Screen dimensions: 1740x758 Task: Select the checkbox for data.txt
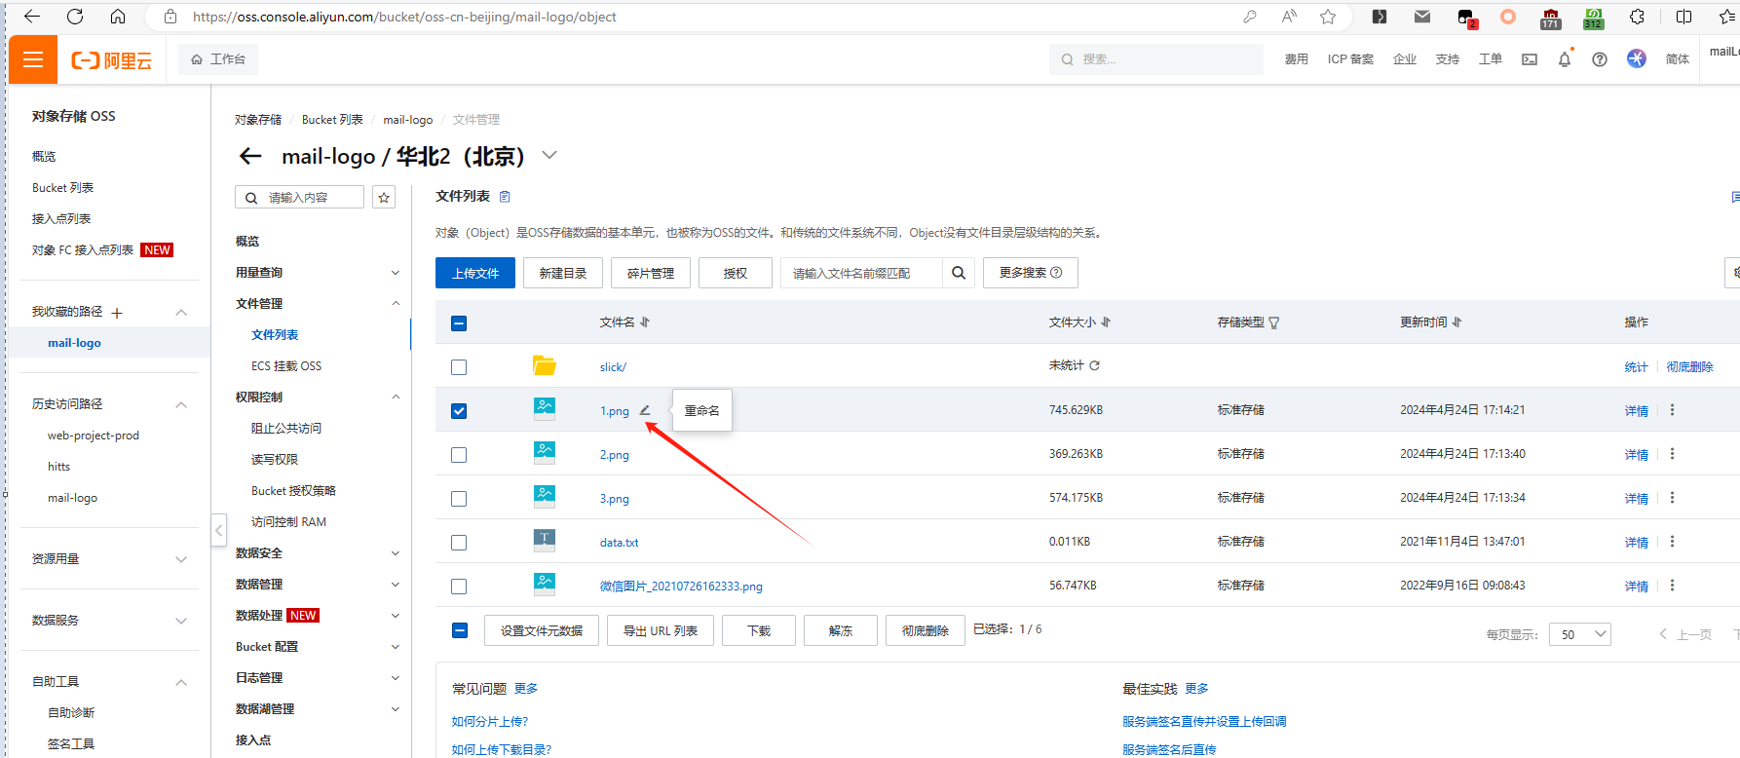point(459,543)
